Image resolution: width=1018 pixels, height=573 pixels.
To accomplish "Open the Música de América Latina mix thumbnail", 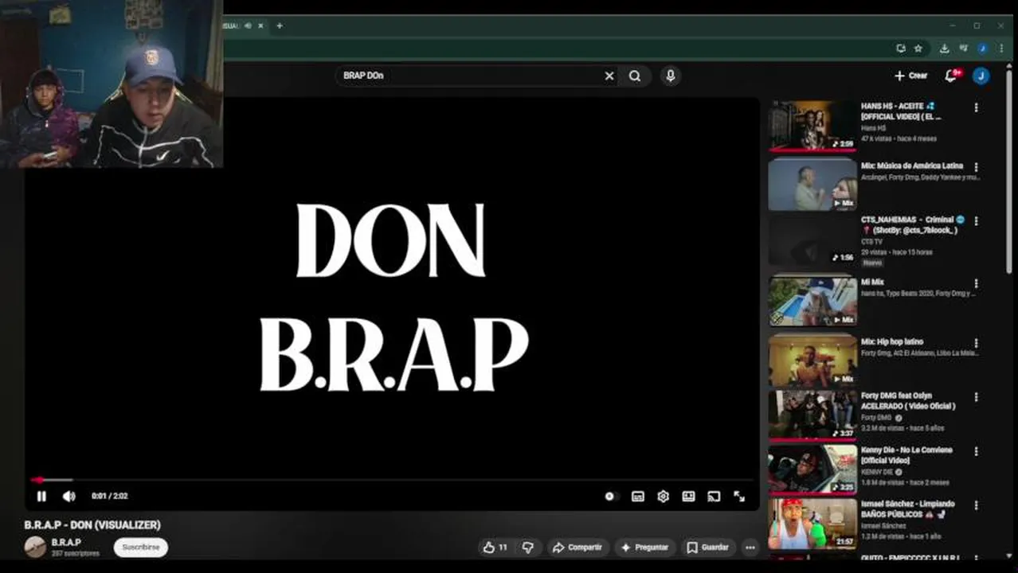I will [812, 185].
